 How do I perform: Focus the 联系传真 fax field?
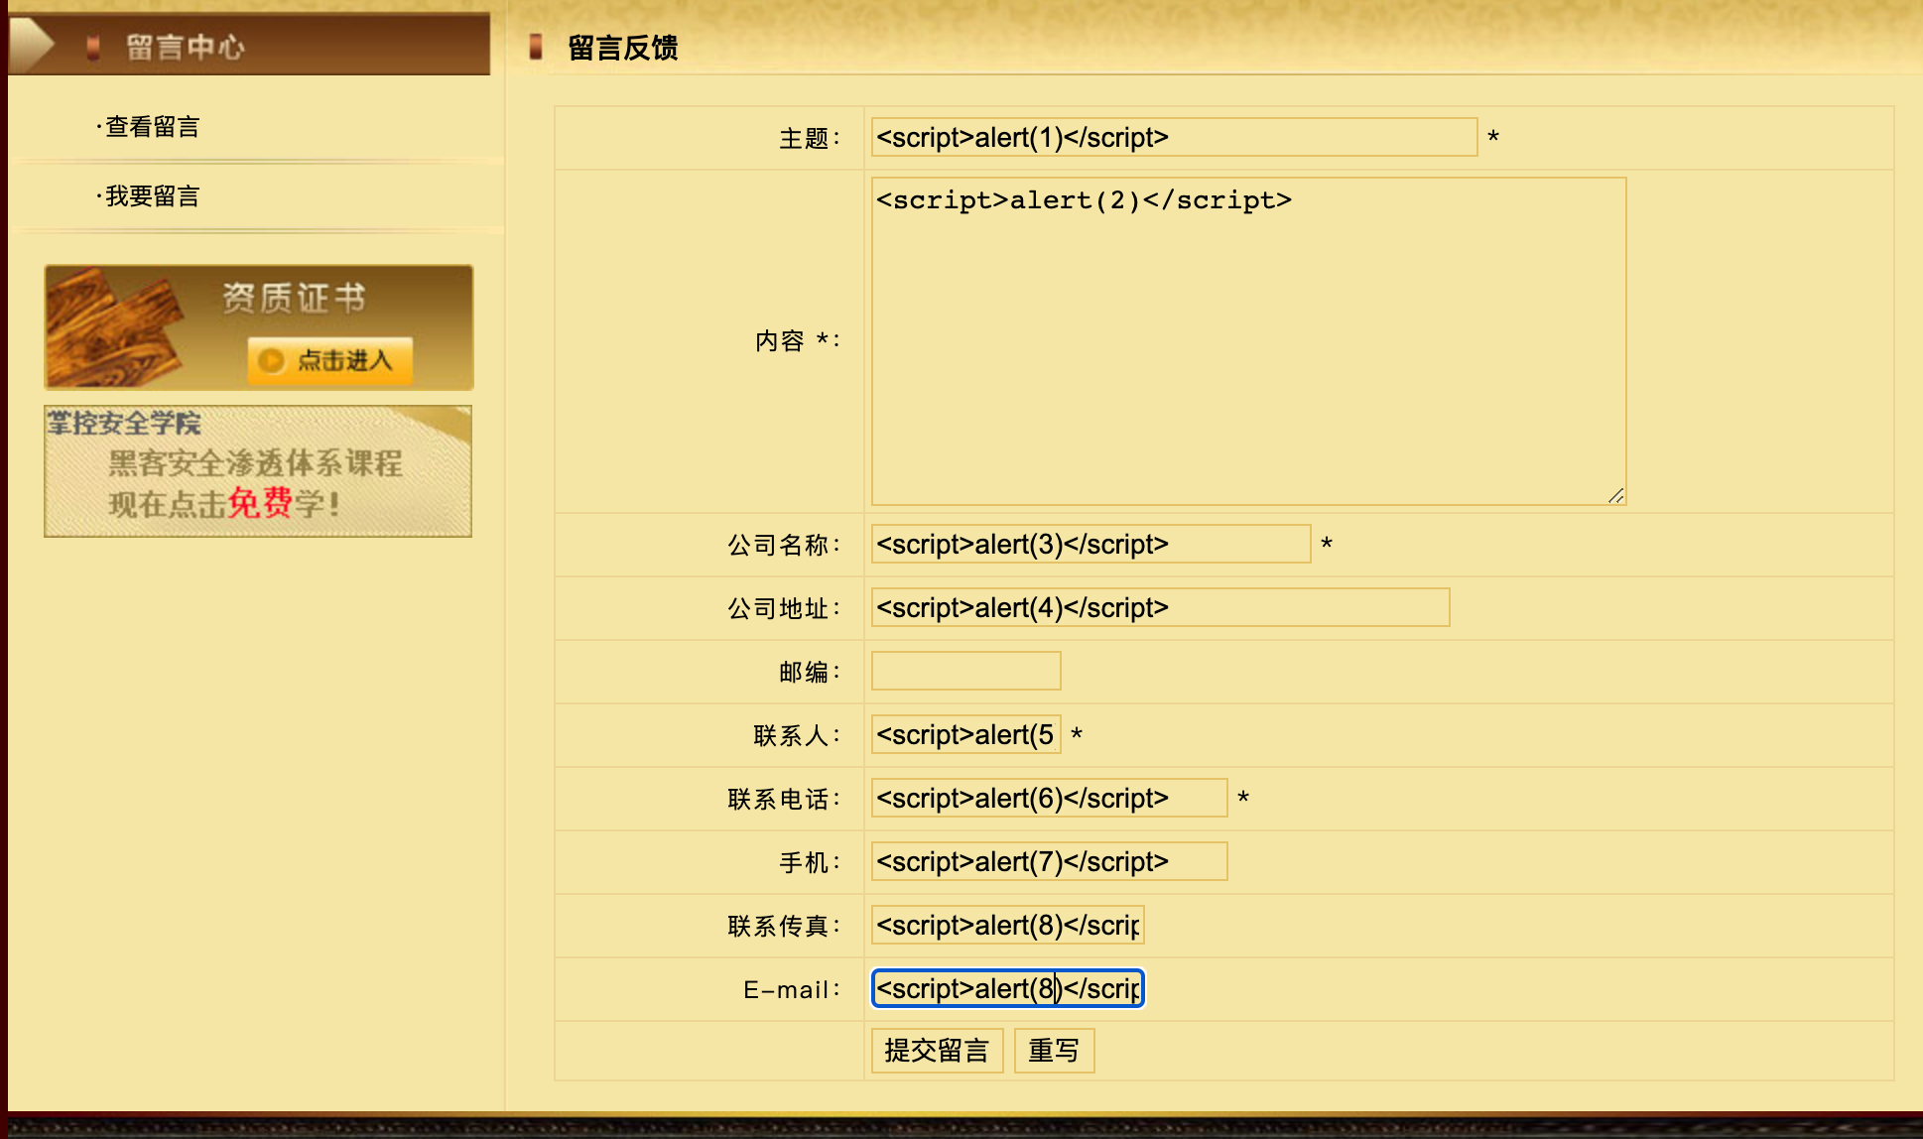click(1008, 925)
